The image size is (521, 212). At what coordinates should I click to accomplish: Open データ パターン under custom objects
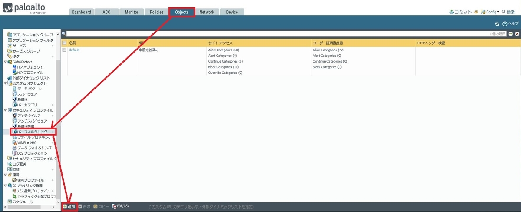pos(27,89)
